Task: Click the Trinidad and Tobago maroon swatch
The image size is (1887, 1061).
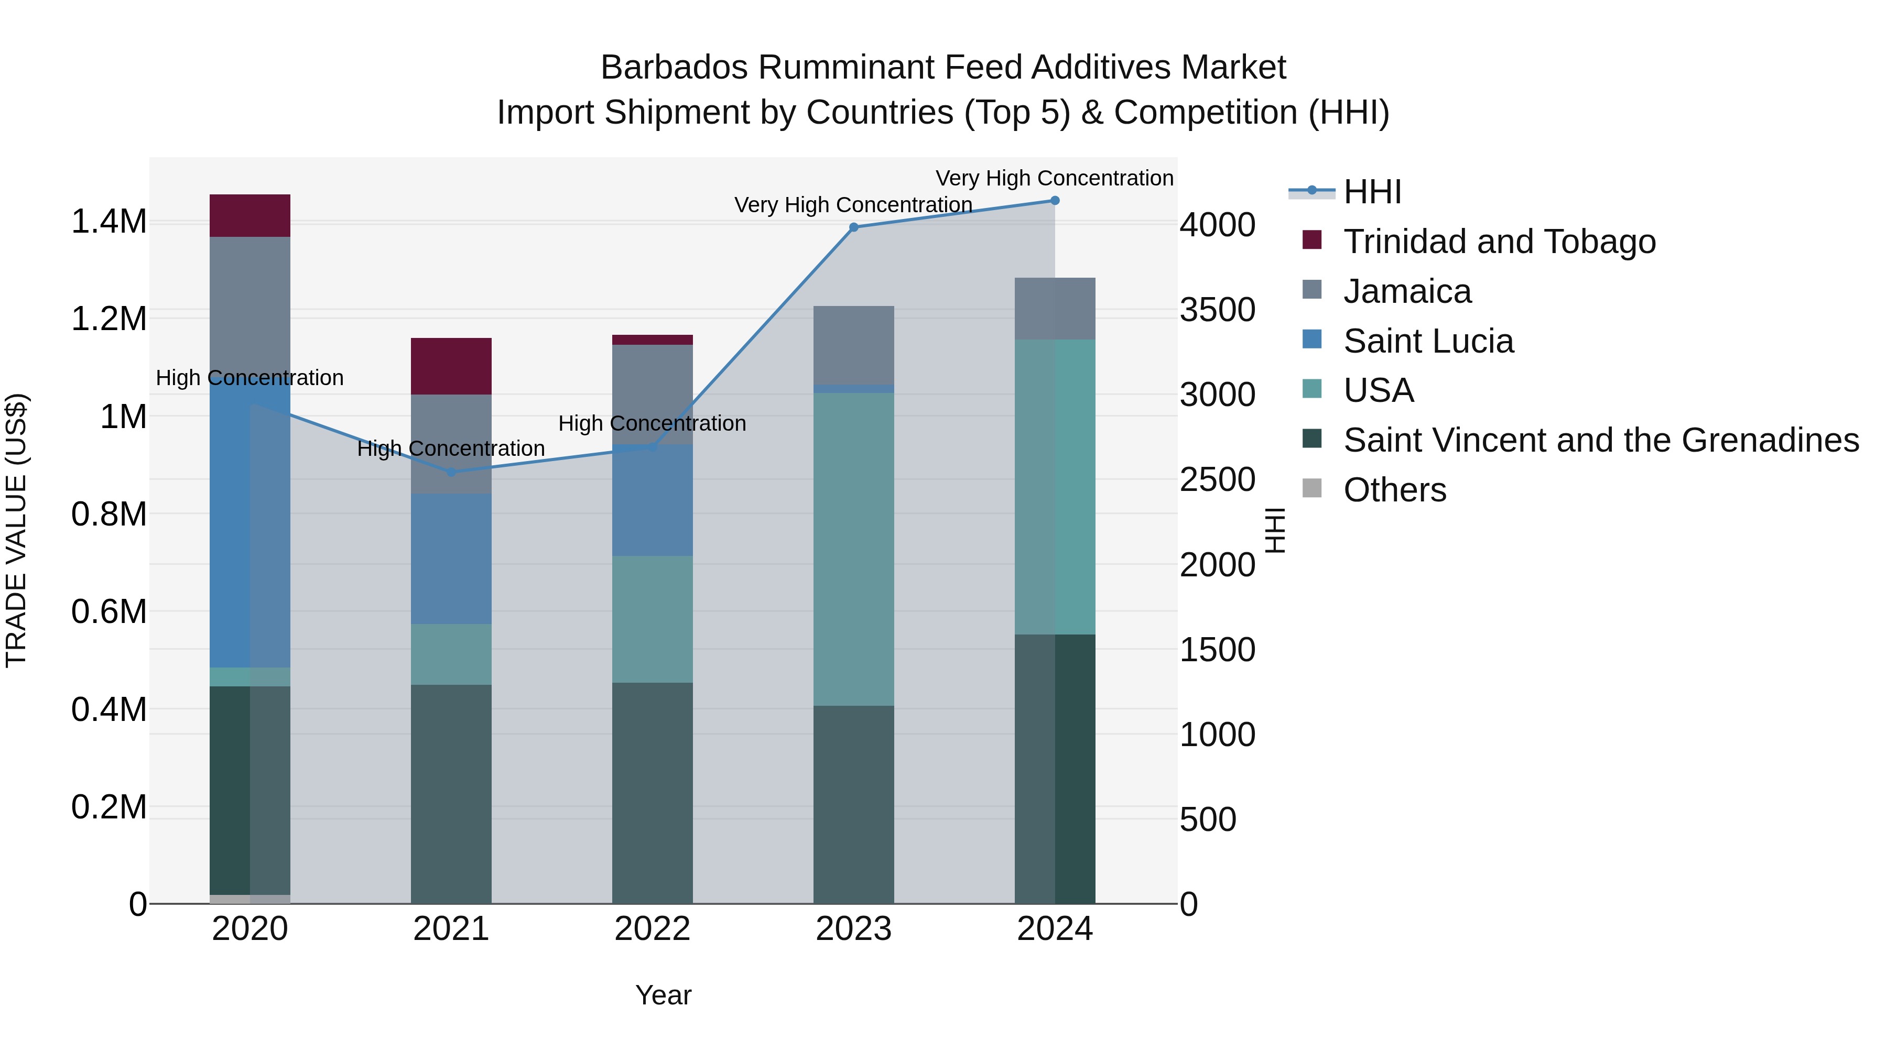Action: [1312, 239]
